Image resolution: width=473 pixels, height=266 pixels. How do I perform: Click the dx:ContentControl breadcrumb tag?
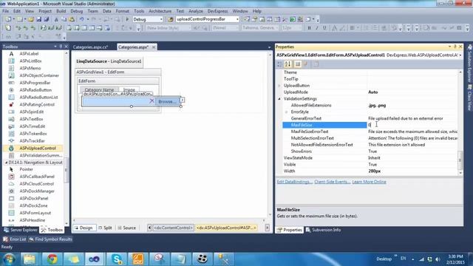click(173, 228)
